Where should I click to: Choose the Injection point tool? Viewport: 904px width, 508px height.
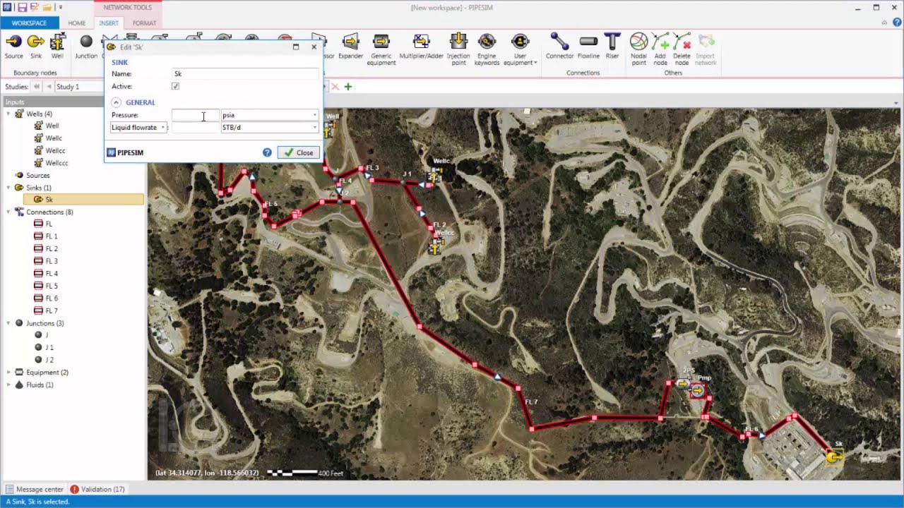point(458,49)
